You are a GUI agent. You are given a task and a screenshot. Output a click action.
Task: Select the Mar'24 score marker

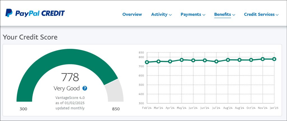[158, 61]
